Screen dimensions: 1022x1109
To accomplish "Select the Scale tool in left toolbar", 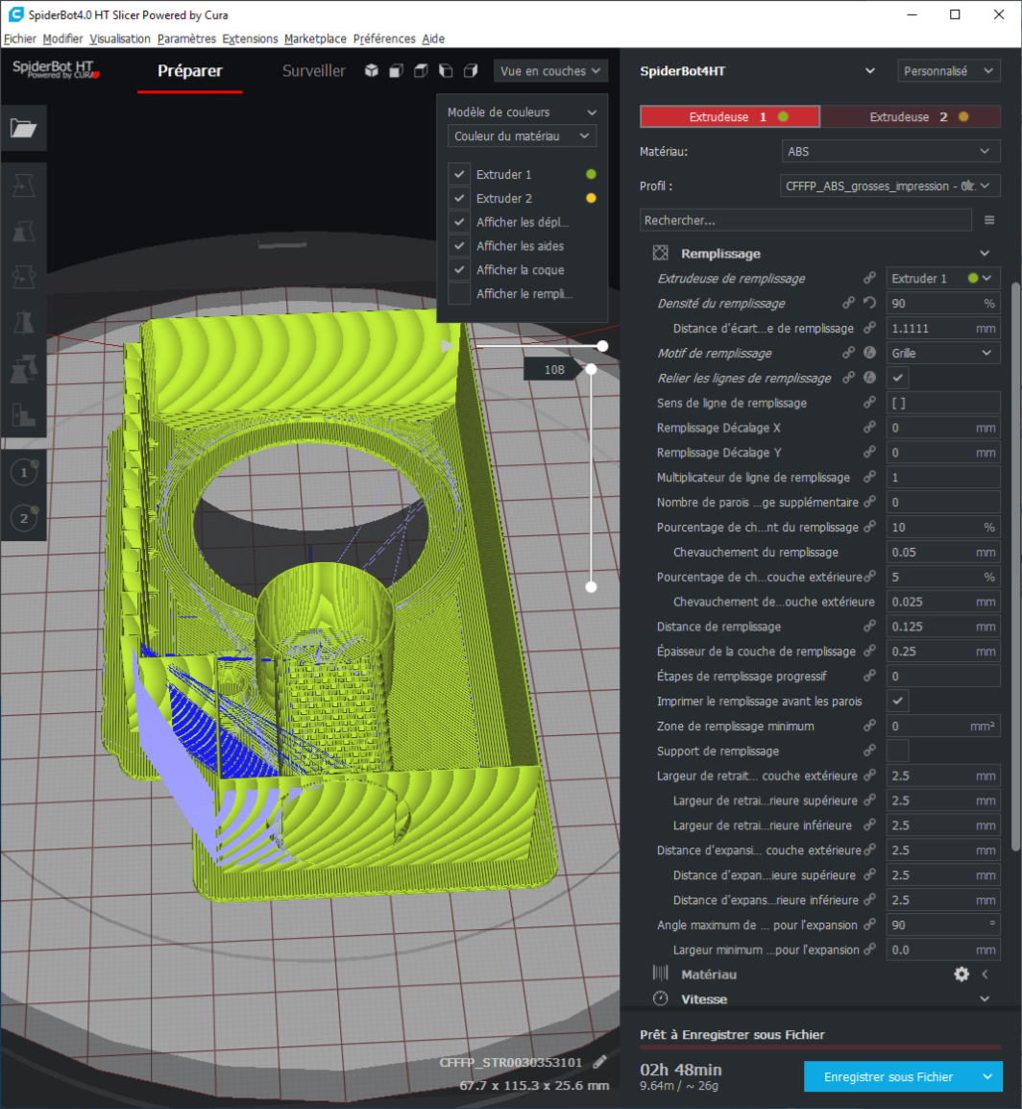I will pyautogui.click(x=23, y=232).
